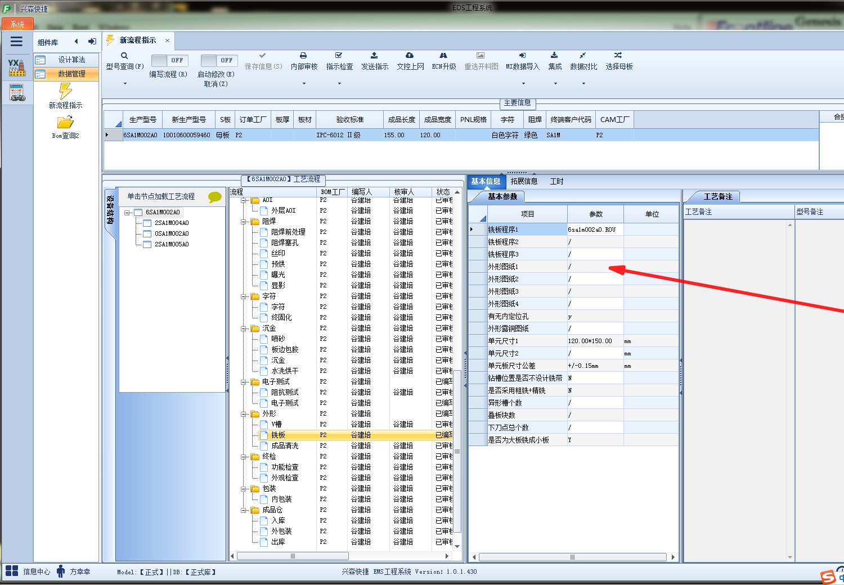The width and height of the screenshot is (844, 585).
Task: Collapse the 阻焊 process folder
Action: (245, 222)
